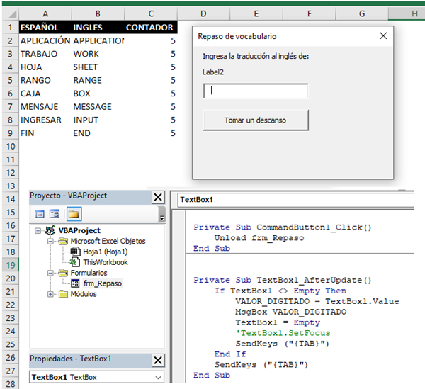Click the View Code icon in Project panel

(40, 213)
